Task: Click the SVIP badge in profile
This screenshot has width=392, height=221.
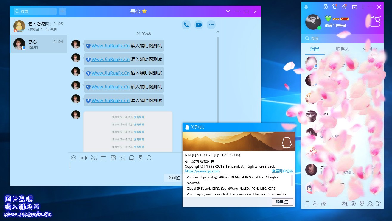Action: coord(345,19)
